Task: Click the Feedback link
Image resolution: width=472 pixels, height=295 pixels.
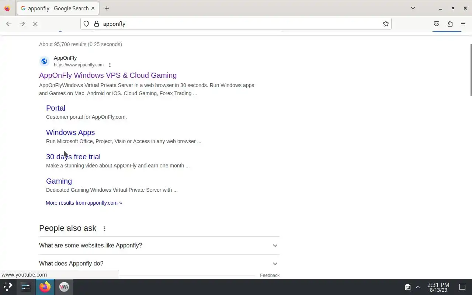Action: point(270,275)
